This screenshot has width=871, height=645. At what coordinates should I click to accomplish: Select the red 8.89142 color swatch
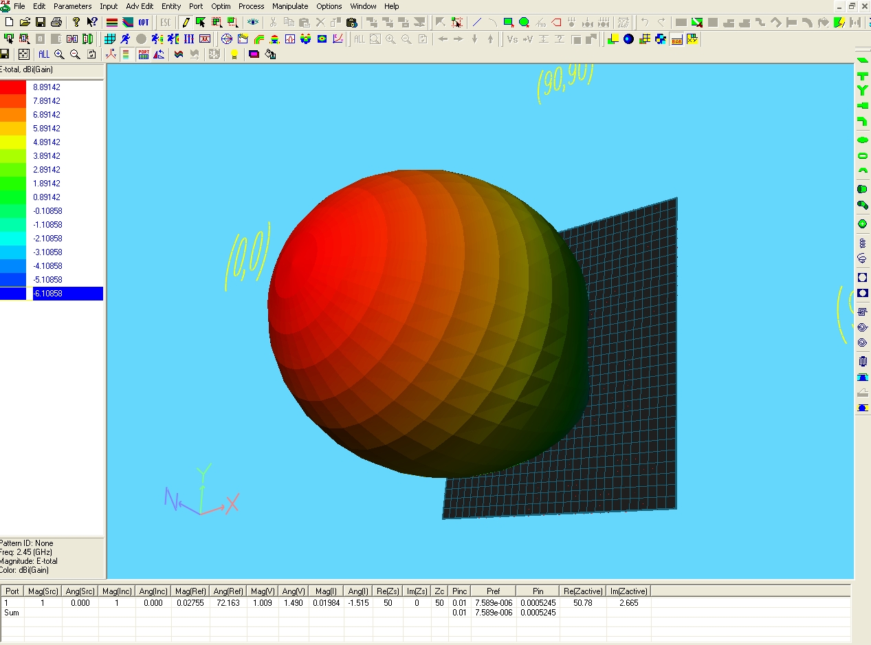pos(13,87)
